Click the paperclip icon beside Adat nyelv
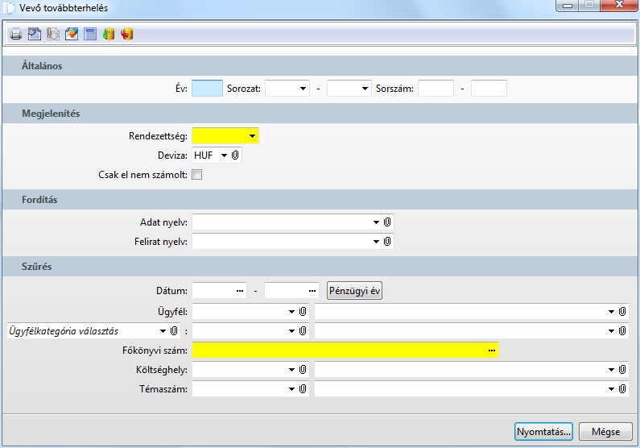 pyautogui.click(x=387, y=222)
